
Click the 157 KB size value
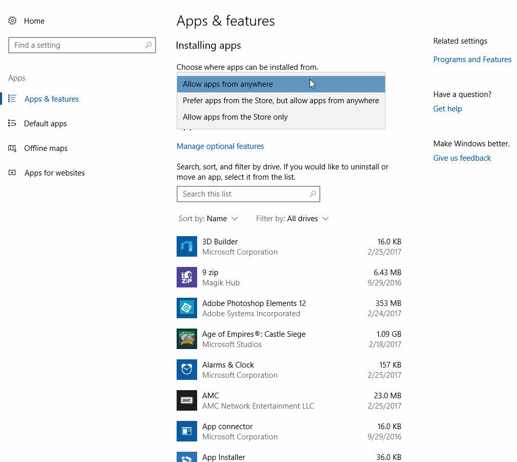point(390,364)
